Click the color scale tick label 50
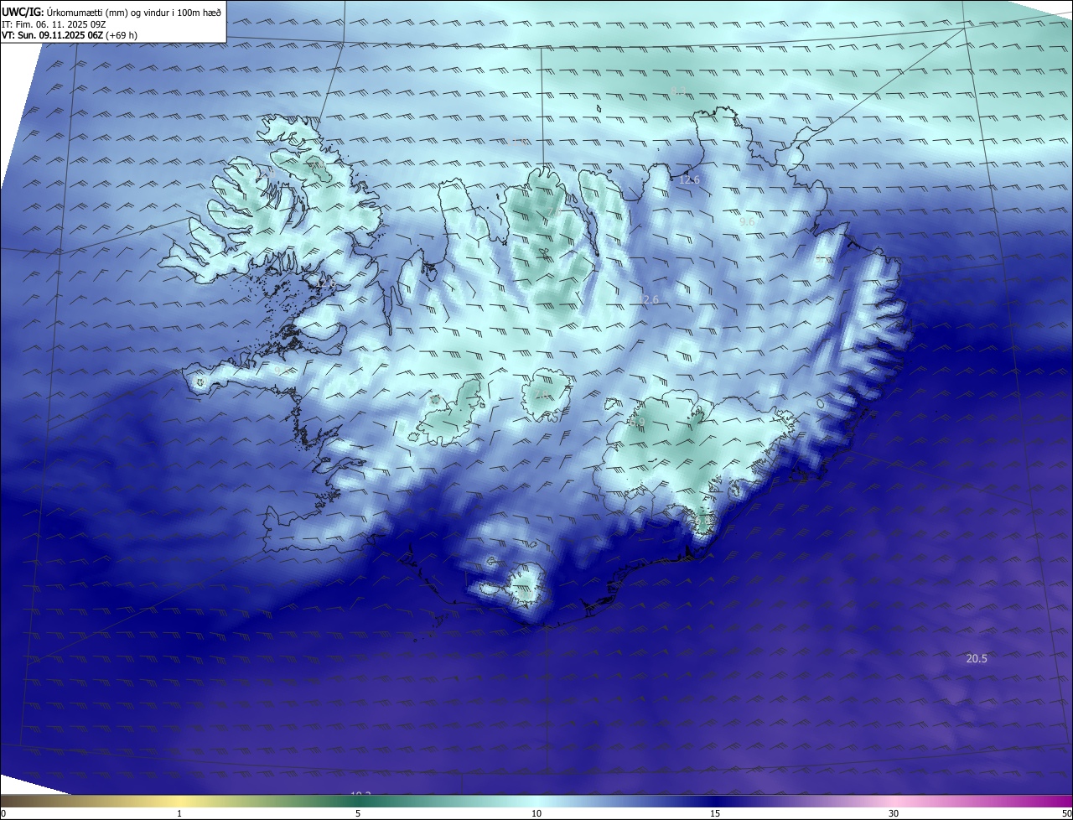This screenshot has width=1073, height=820. (x=1067, y=813)
